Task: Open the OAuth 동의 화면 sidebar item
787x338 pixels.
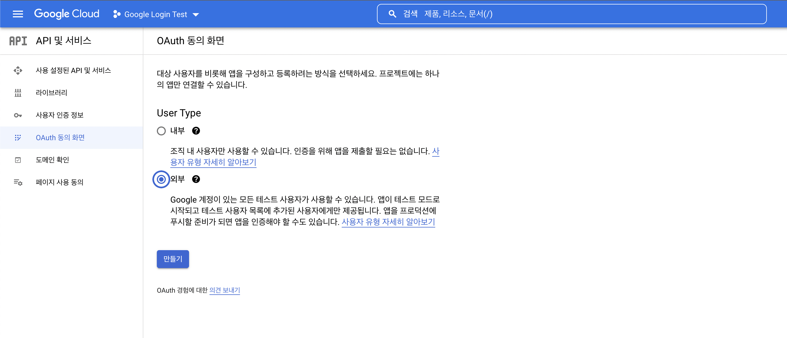Action: [60, 138]
